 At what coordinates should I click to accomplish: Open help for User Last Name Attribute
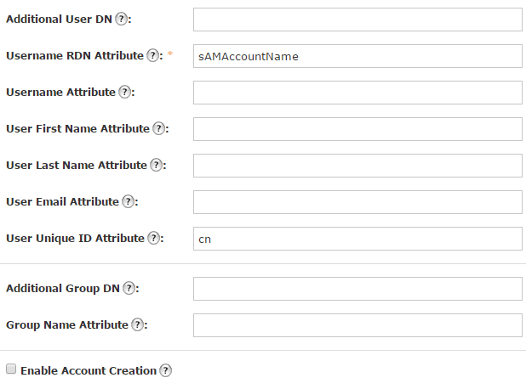[x=157, y=165]
